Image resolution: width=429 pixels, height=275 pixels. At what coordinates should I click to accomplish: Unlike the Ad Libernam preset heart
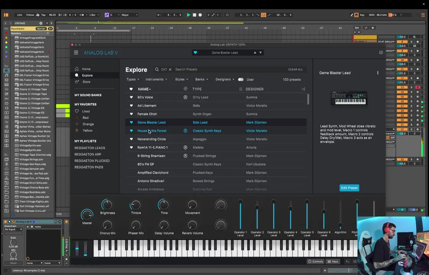click(131, 105)
